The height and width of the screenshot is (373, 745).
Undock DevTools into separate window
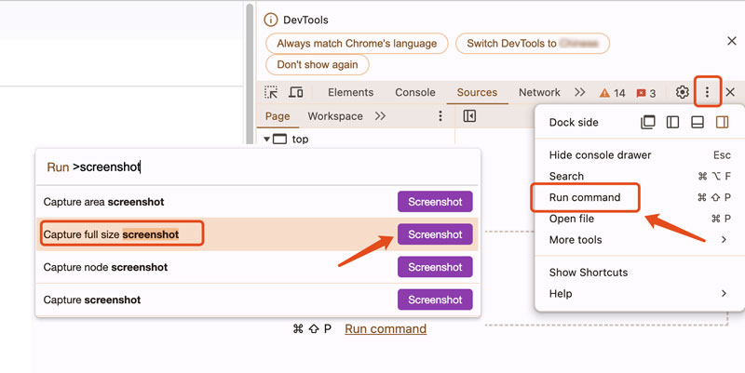pos(648,122)
